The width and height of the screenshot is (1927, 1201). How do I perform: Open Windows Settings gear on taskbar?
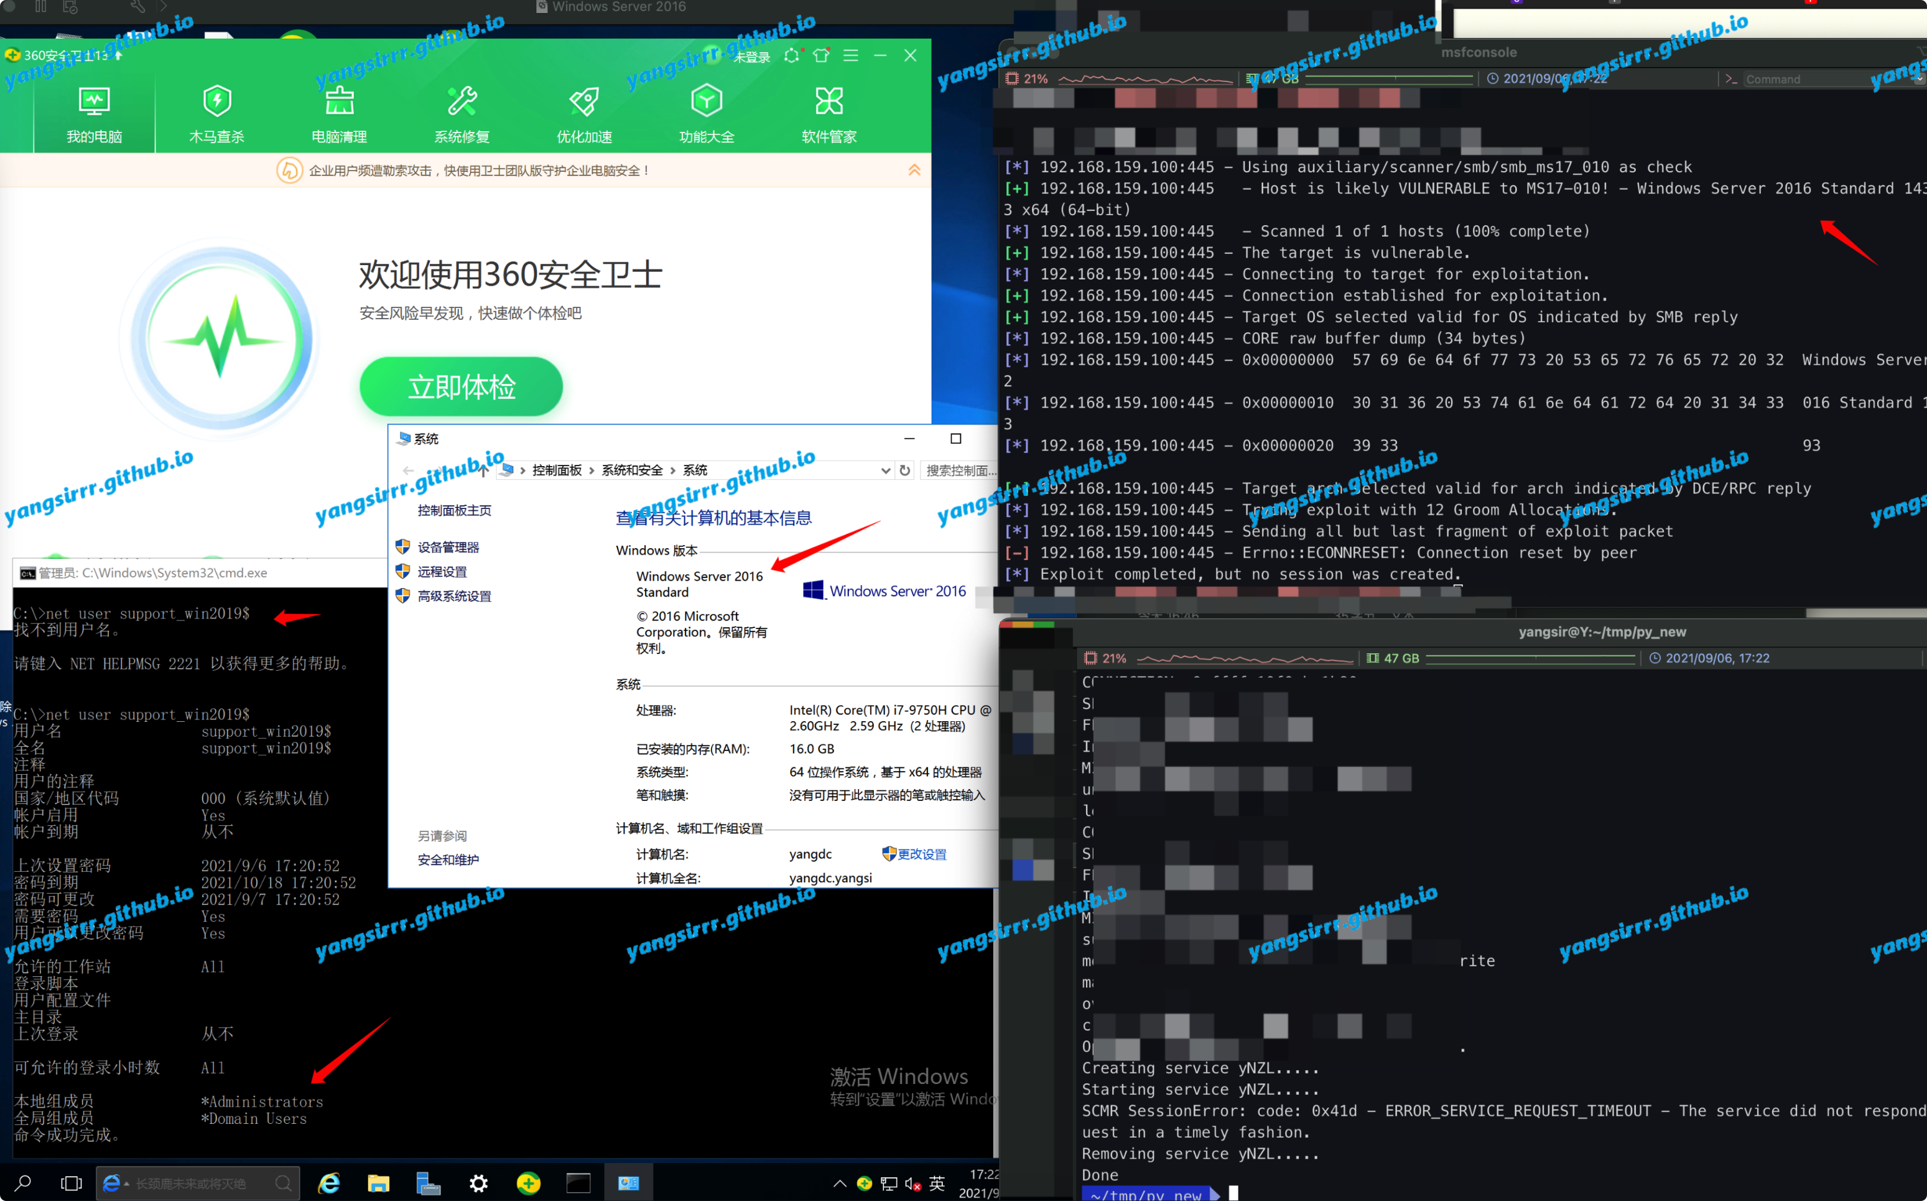pos(479,1184)
